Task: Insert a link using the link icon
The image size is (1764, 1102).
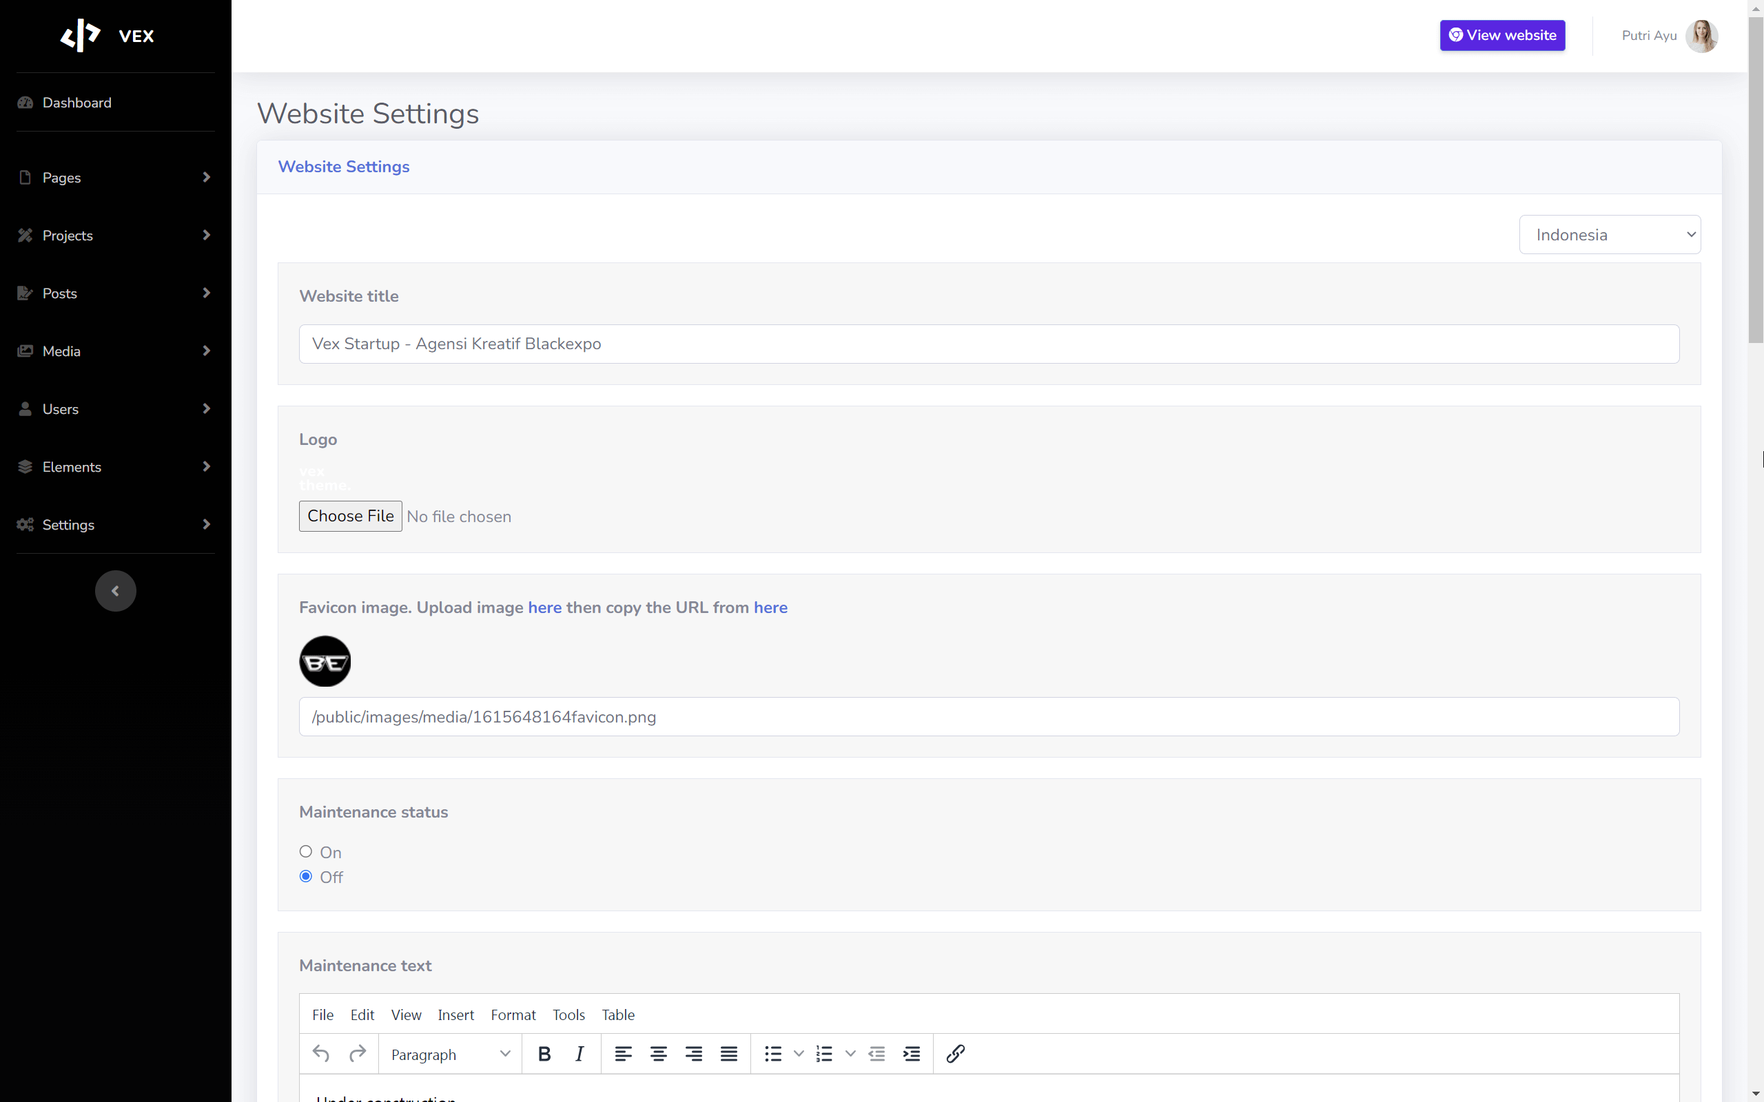Action: (955, 1053)
